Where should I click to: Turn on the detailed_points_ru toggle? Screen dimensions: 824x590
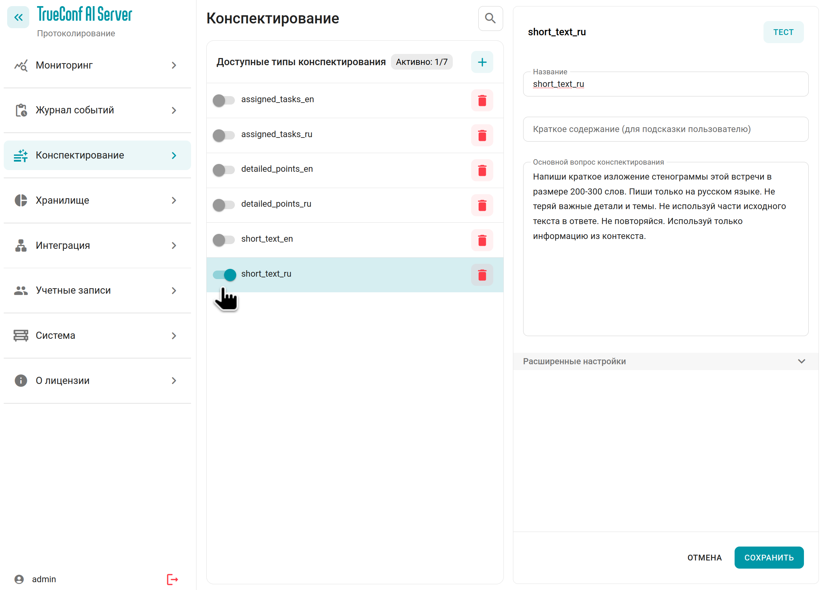(x=224, y=205)
